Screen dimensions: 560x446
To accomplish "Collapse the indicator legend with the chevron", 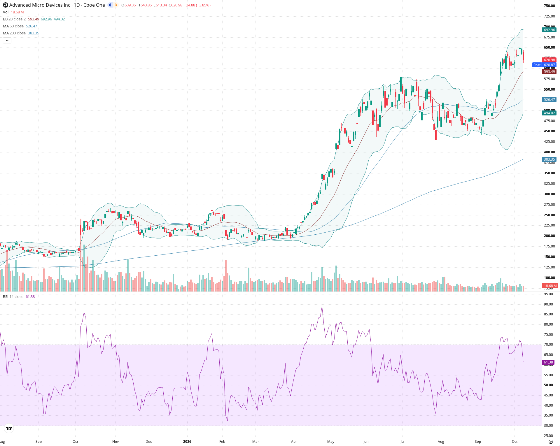I will [7, 41].
